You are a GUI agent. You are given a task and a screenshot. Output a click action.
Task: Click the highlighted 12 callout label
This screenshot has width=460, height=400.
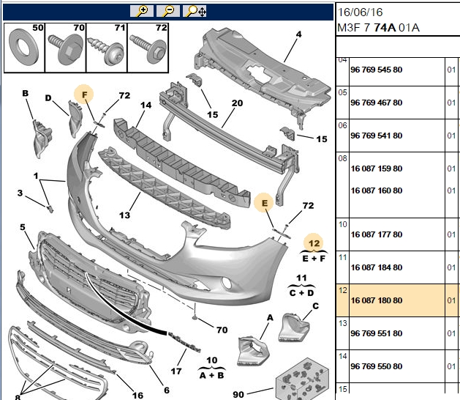[314, 243]
